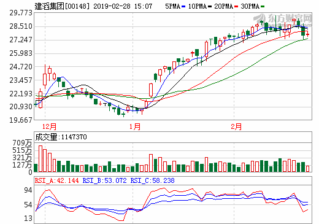
Task: Click the volume axis value 321万
Action: pyautogui.click(x=22, y=158)
